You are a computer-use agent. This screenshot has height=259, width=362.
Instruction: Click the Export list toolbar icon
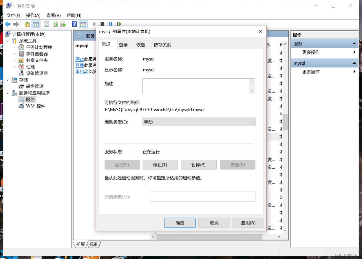(x=63, y=24)
